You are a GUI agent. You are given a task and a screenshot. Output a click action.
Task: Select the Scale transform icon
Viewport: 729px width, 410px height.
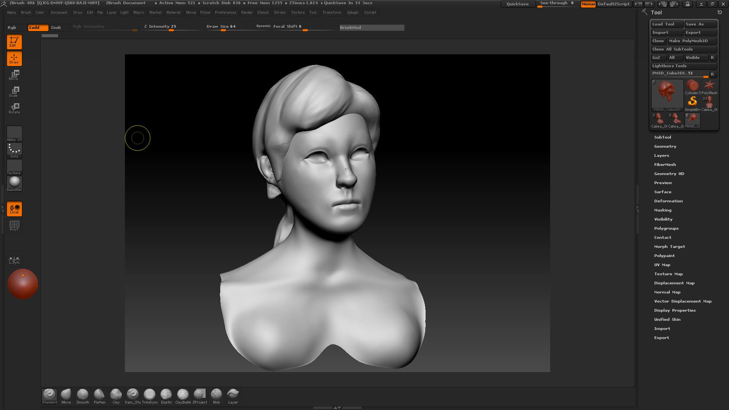[14, 91]
